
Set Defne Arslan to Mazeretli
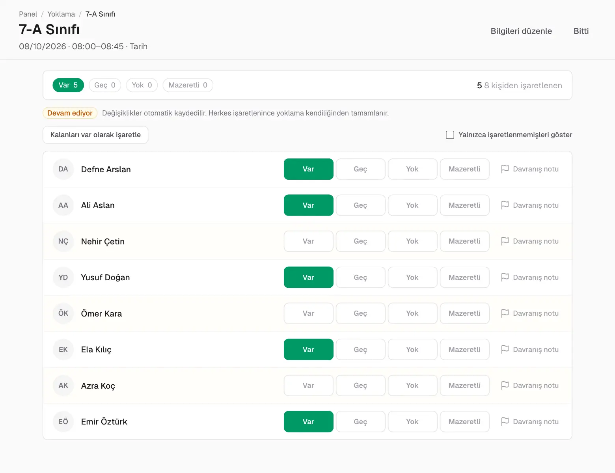(x=464, y=169)
